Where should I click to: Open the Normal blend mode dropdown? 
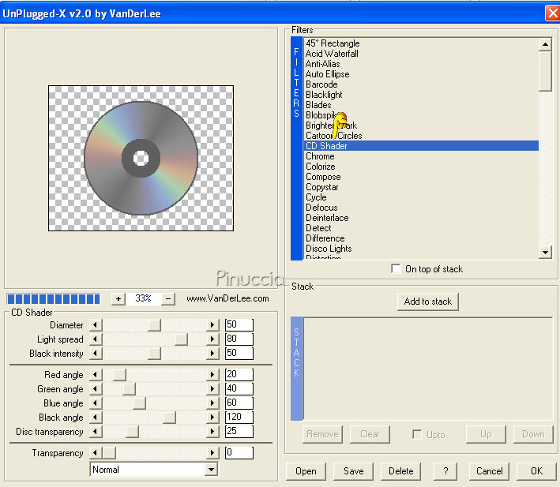pyautogui.click(x=212, y=470)
